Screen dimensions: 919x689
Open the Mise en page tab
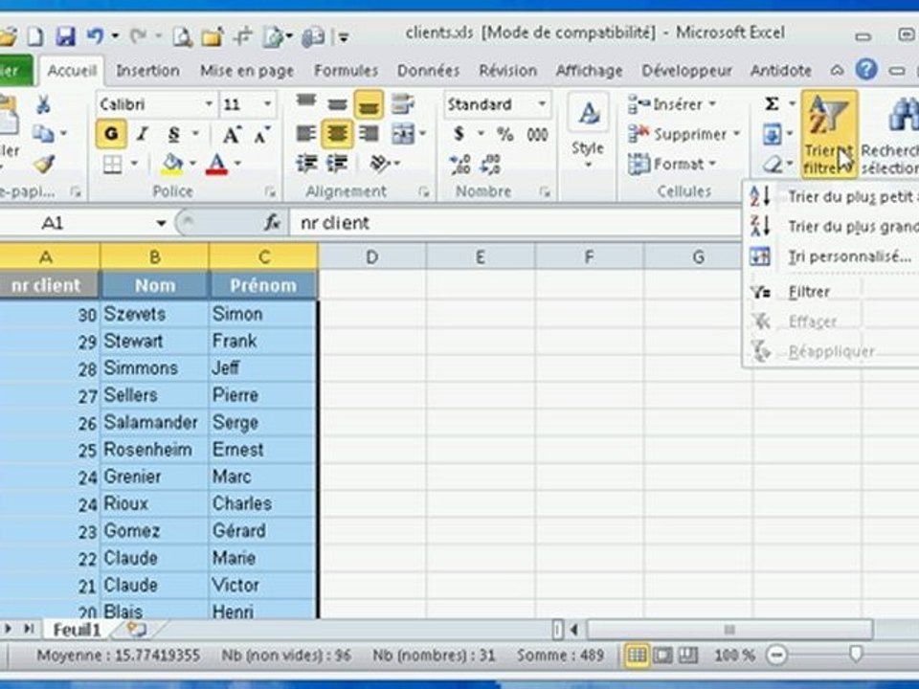[247, 71]
